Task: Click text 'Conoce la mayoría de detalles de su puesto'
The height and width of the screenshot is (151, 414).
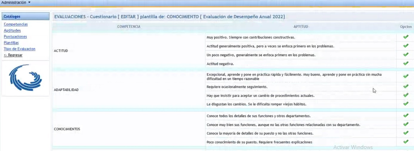Action: click(260, 133)
